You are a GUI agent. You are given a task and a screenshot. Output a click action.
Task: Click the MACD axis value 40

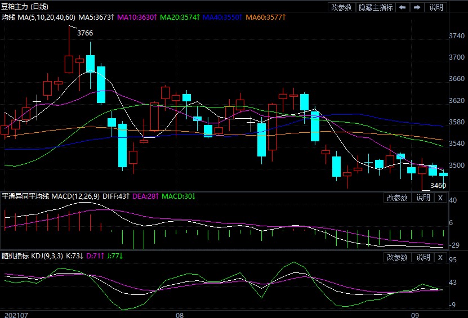point(453,200)
